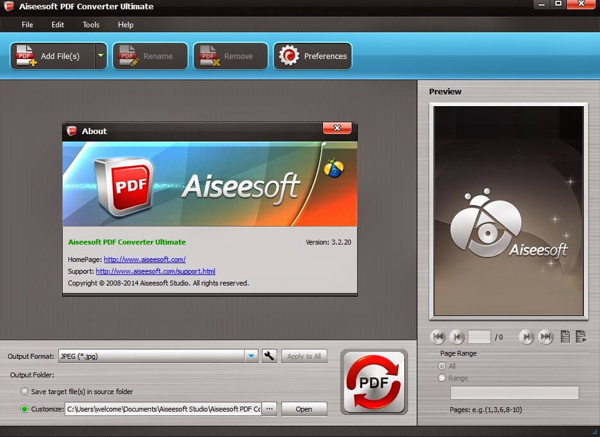This screenshot has height=437, width=600.
Task: Go to next page in preview
Action: point(527,337)
